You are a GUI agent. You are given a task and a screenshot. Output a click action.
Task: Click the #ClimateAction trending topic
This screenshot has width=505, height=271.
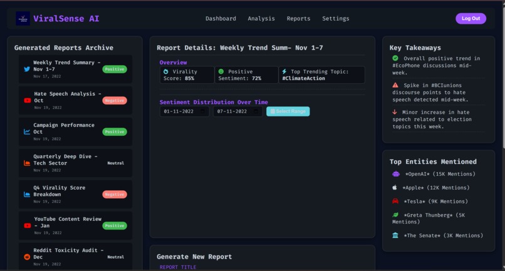tap(304, 78)
